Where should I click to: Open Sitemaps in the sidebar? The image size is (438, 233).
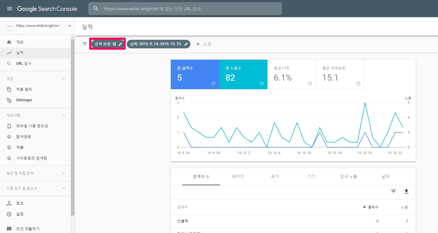(x=24, y=100)
